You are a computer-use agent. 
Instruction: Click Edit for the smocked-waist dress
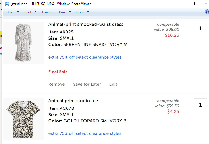[113, 84]
